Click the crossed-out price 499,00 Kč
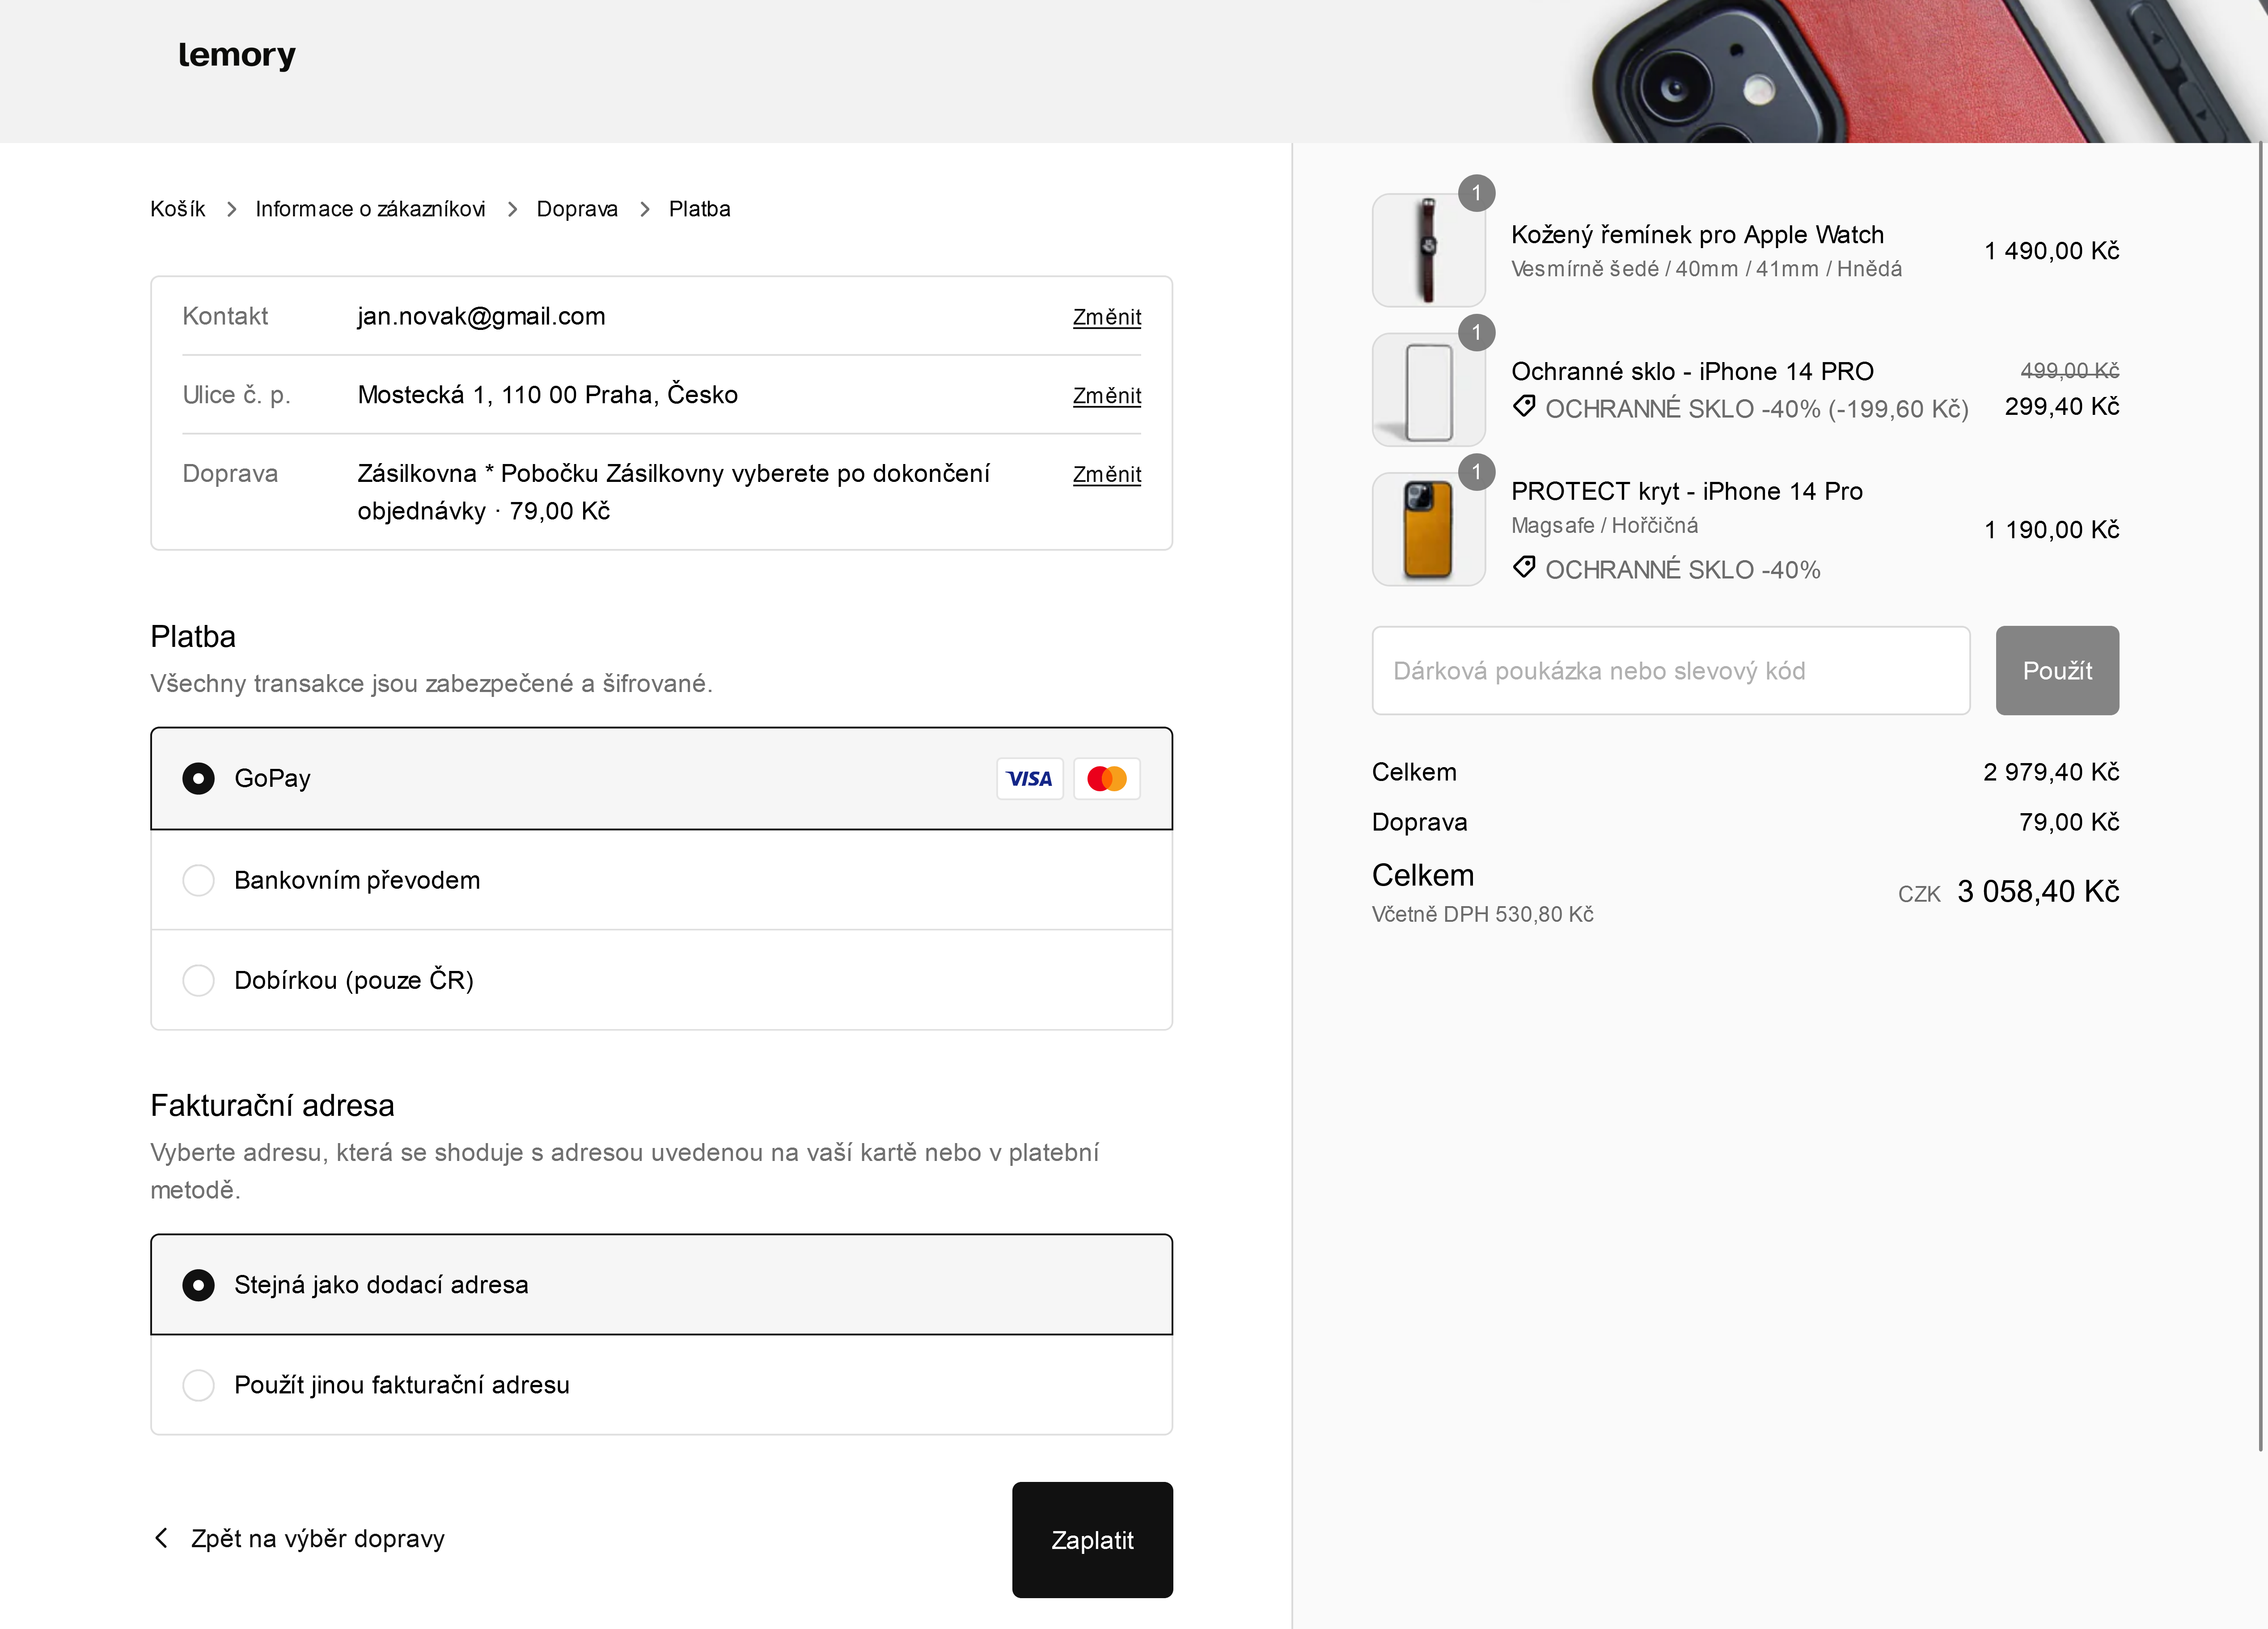 pyautogui.click(x=2069, y=370)
